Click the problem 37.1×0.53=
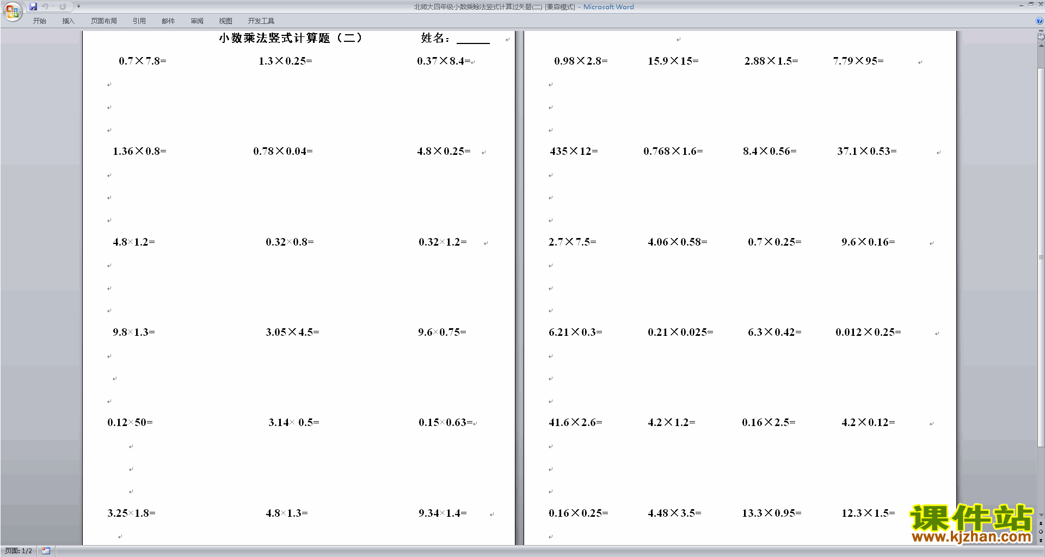Image resolution: width=1045 pixels, height=557 pixels. (867, 151)
